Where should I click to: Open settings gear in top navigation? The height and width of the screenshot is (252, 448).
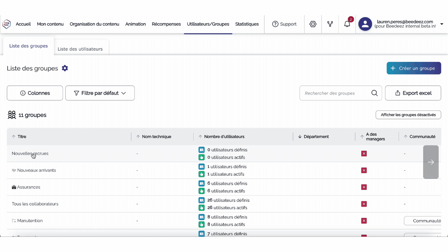click(x=313, y=24)
